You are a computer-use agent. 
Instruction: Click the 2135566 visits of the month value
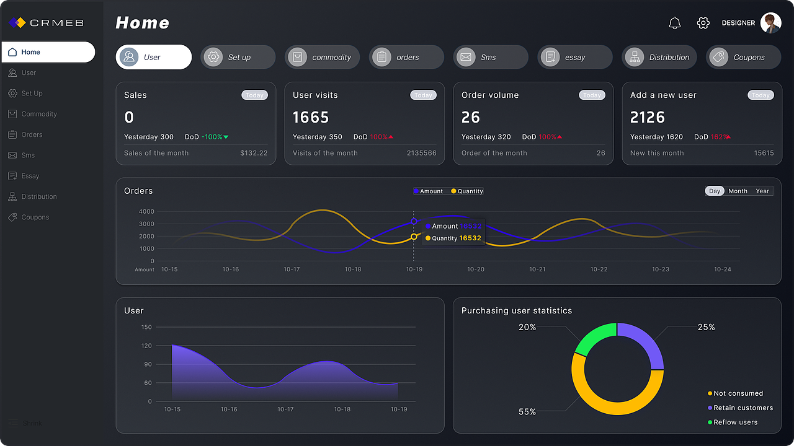coord(422,153)
